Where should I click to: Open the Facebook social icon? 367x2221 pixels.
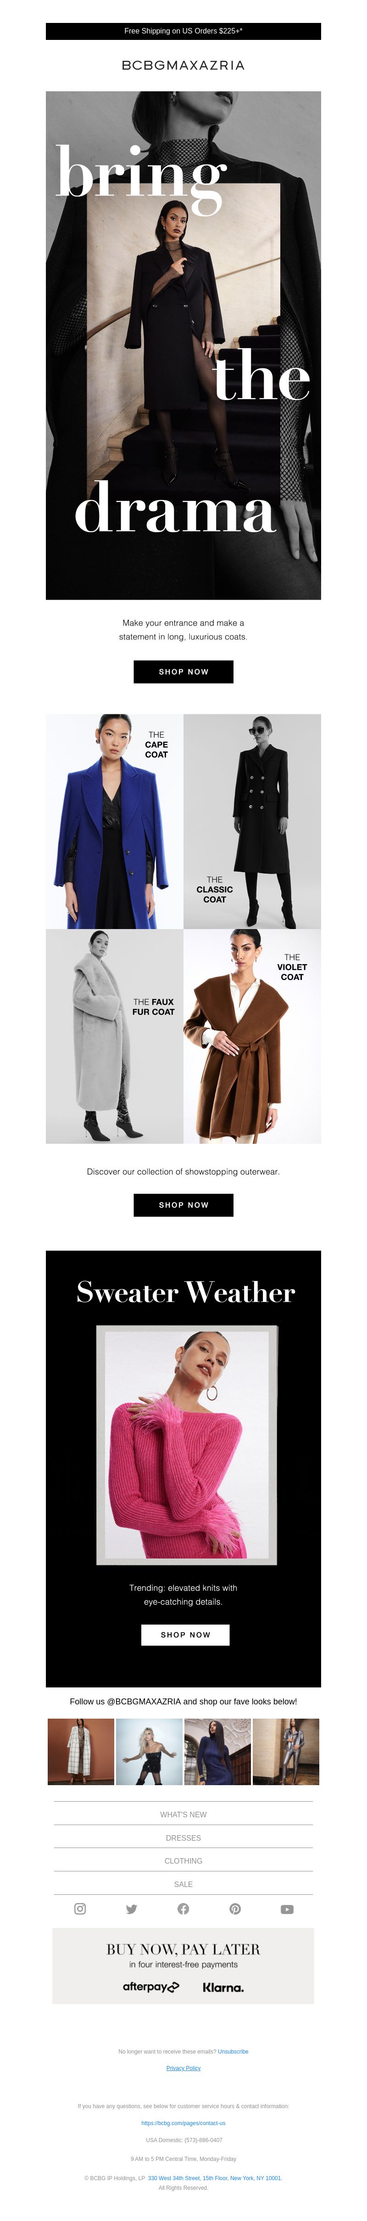click(183, 1909)
